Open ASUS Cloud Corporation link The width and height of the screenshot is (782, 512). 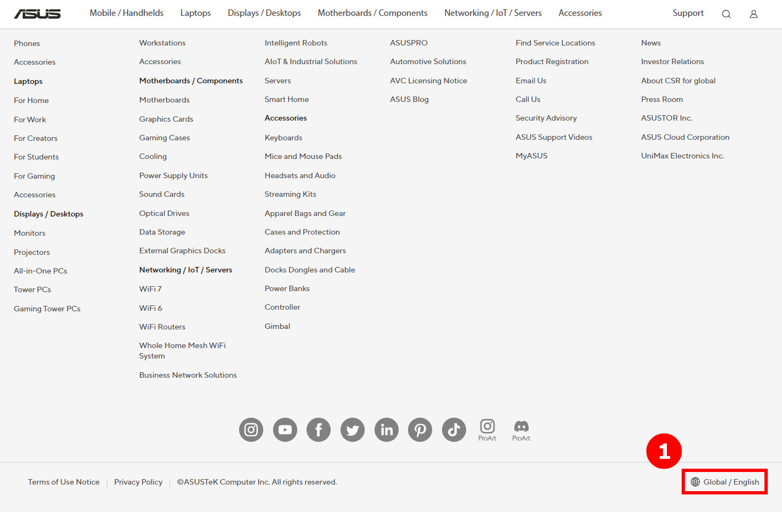tap(685, 137)
